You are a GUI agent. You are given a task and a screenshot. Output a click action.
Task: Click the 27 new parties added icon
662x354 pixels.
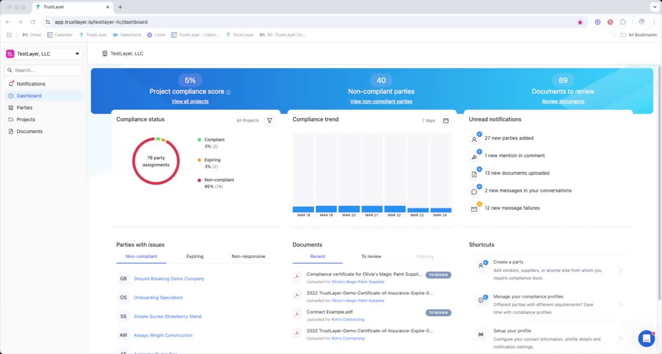(x=474, y=139)
